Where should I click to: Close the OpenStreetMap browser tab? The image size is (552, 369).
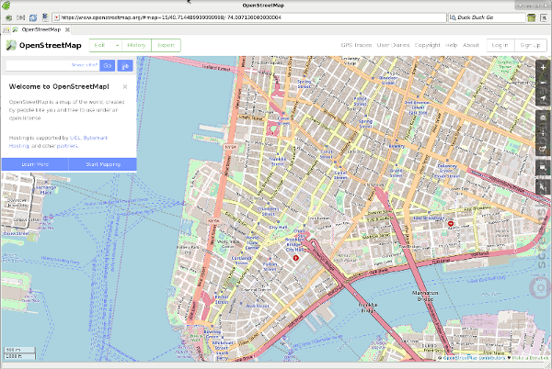[67, 29]
